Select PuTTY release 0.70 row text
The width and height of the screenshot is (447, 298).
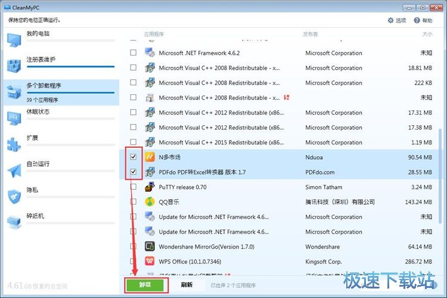(x=182, y=187)
